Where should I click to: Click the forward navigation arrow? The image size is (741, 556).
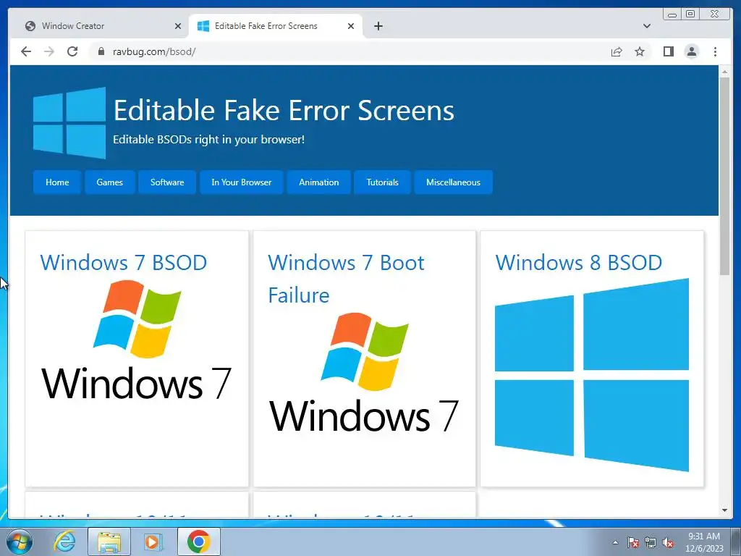click(x=48, y=51)
